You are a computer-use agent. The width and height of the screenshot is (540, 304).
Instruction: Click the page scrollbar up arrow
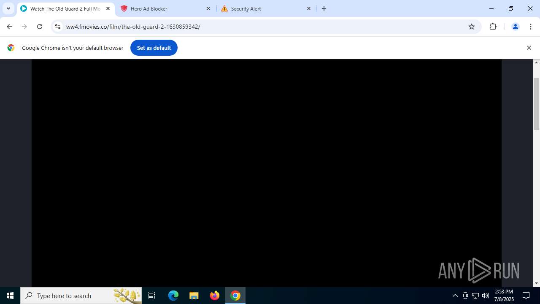[x=537, y=62]
